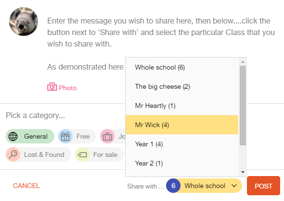This screenshot has width=284, height=201.
Task: Click the camera Photo icon
Action: click(x=52, y=87)
